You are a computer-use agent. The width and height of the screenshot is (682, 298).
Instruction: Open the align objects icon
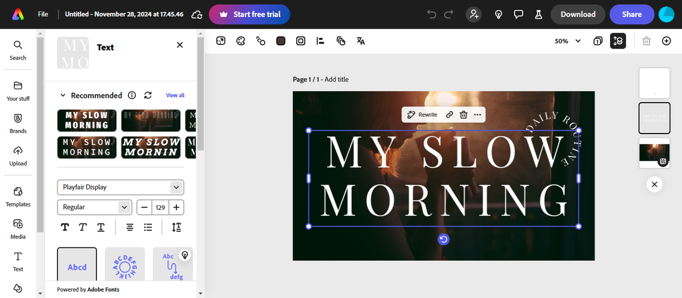[321, 41]
